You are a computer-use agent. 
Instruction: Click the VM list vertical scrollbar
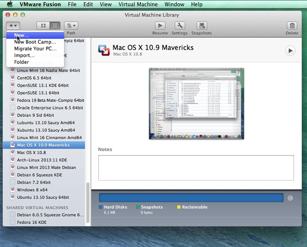pos(88,203)
